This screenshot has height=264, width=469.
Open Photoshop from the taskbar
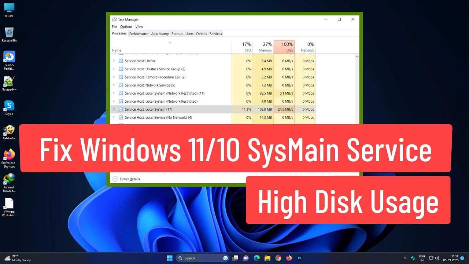tap(300, 258)
